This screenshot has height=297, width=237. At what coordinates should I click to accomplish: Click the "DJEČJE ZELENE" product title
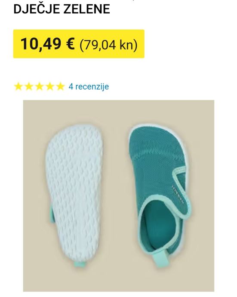click(x=62, y=9)
